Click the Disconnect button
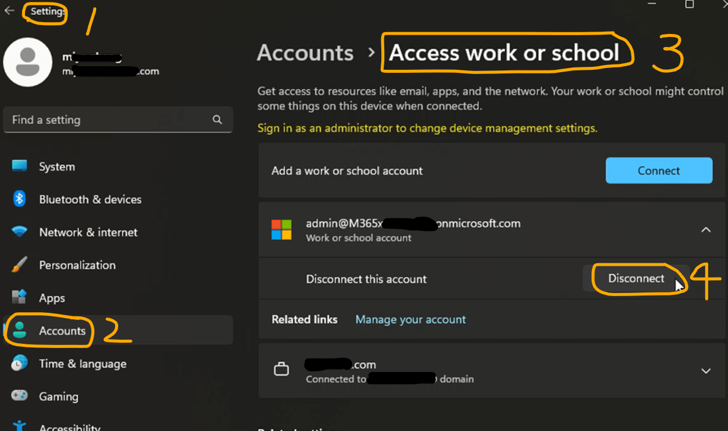Image resolution: width=728 pixels, height=431 pixels. (x=636, y=278)
